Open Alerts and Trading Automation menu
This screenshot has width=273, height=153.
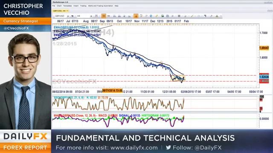click(x=101, y=6)
